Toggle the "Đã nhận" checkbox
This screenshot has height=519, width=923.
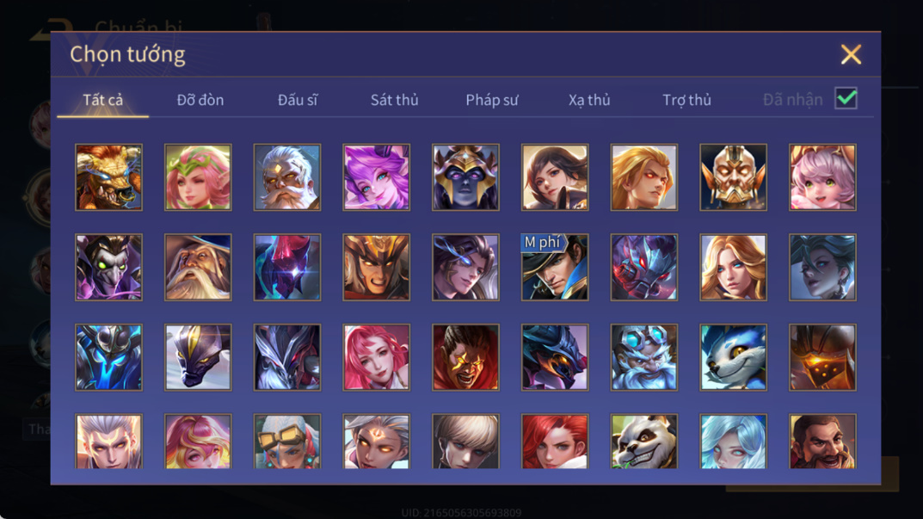(846, 98)
